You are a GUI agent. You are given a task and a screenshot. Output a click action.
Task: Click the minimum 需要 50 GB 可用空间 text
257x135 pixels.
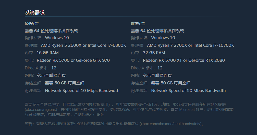point(65,83)
